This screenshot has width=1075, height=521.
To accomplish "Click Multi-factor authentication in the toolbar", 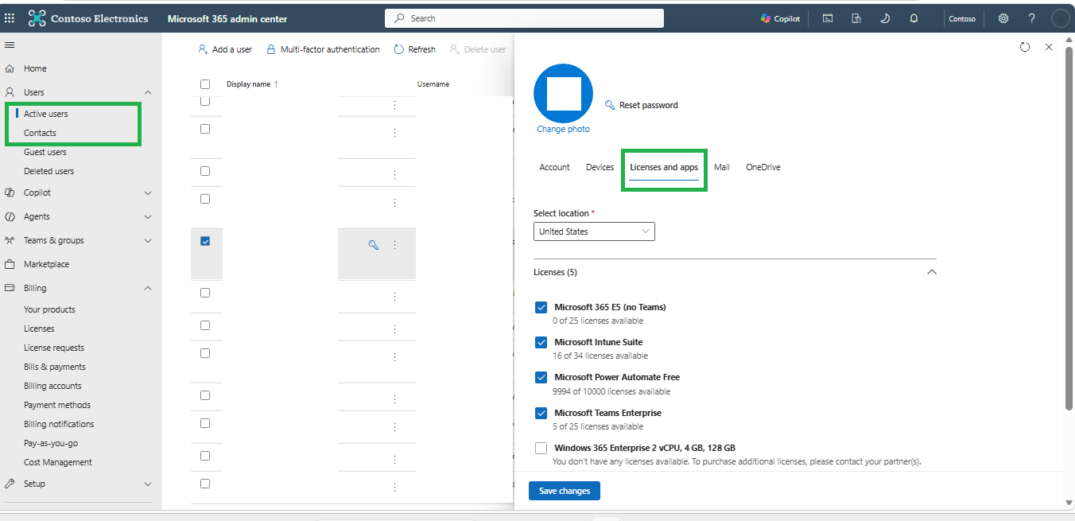I will click(323, 49).
